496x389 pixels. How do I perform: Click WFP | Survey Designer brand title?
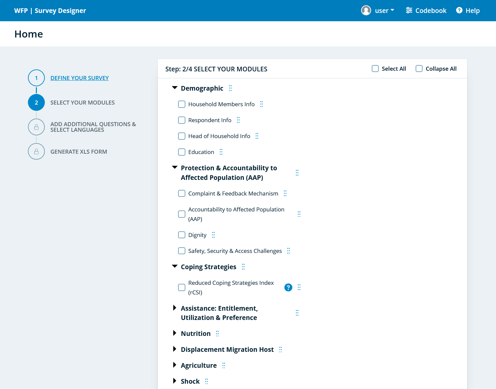point(50,11)
